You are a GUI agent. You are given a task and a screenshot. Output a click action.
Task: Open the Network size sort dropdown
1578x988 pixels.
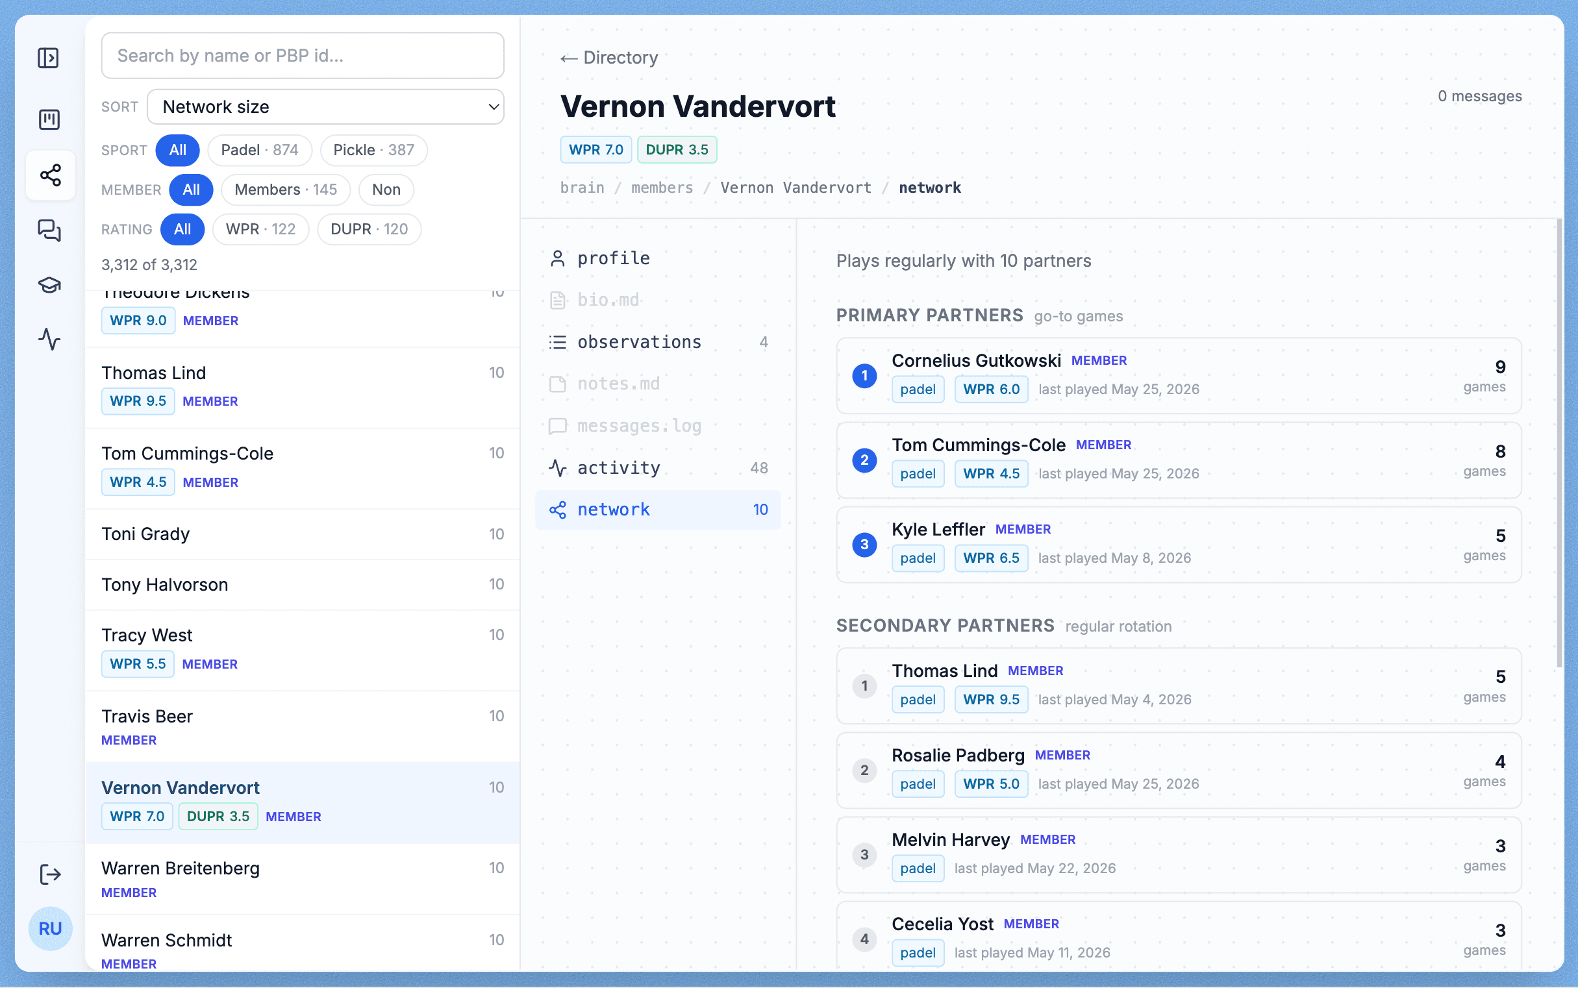325,107
